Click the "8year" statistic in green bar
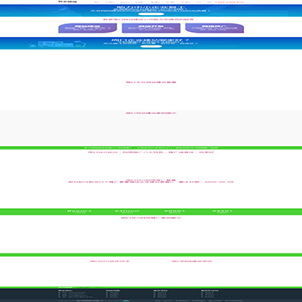The width and height of the screenshot is (302, 302). (x=80, y=211)
